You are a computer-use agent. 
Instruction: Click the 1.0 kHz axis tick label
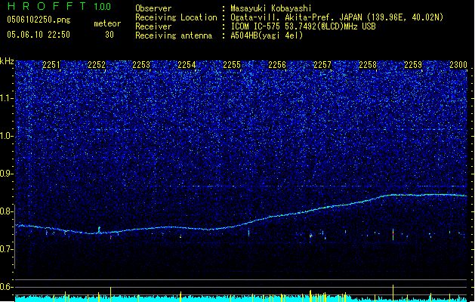point(7,136)
